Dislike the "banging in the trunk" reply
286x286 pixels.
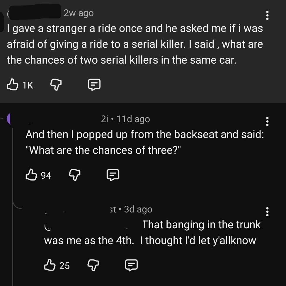tap(93, 265)
